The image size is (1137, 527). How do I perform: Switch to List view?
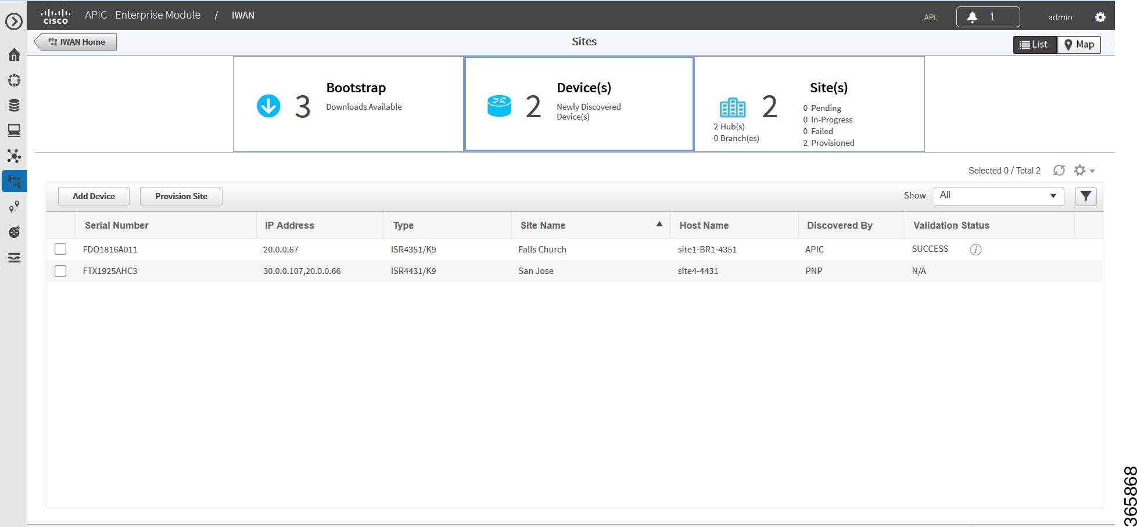click(x=1034, y=45)
